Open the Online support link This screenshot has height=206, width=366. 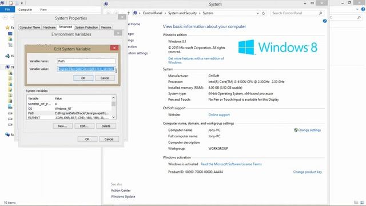point(219,115)
